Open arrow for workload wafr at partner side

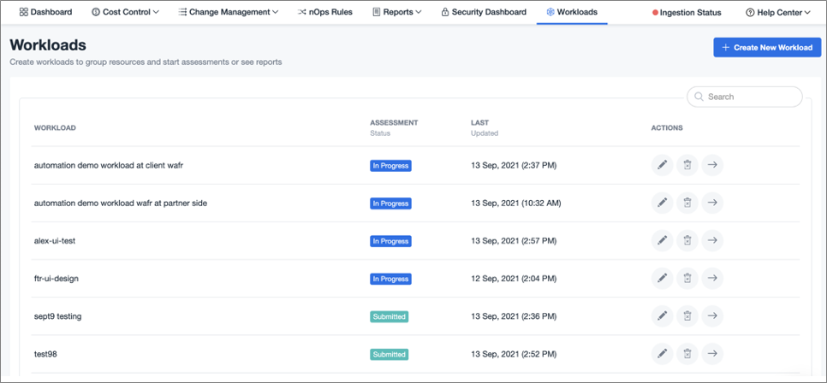712,203
